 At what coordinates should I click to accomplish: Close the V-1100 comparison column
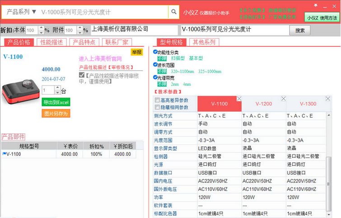(239, 99)
